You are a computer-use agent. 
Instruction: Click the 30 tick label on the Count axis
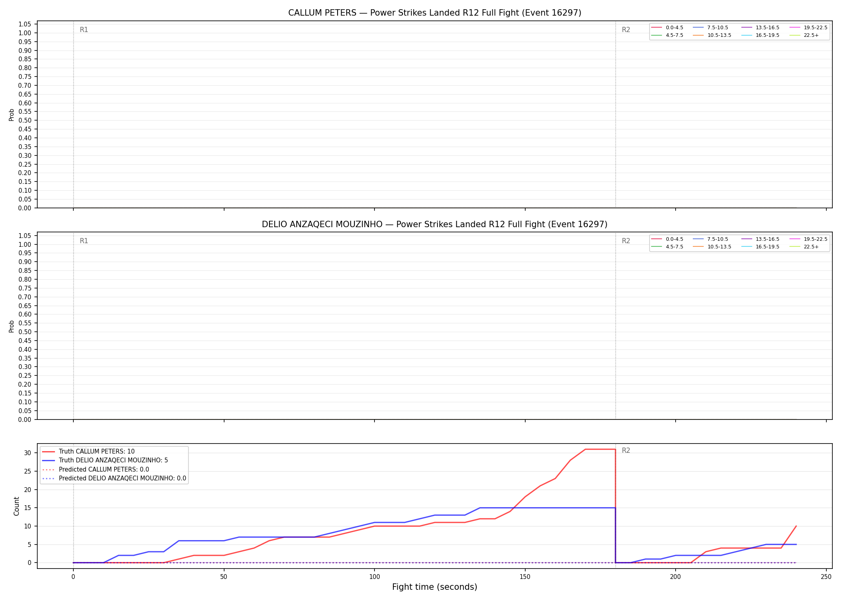click(x=27, y=453)
